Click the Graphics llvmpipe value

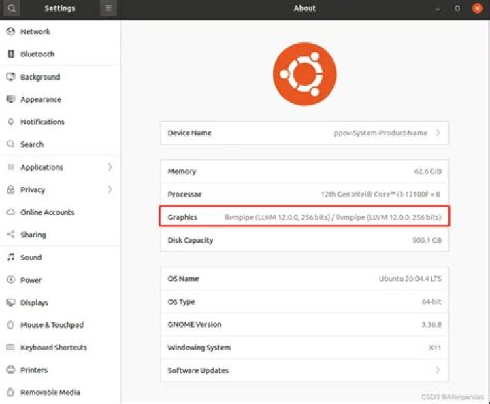333,217
